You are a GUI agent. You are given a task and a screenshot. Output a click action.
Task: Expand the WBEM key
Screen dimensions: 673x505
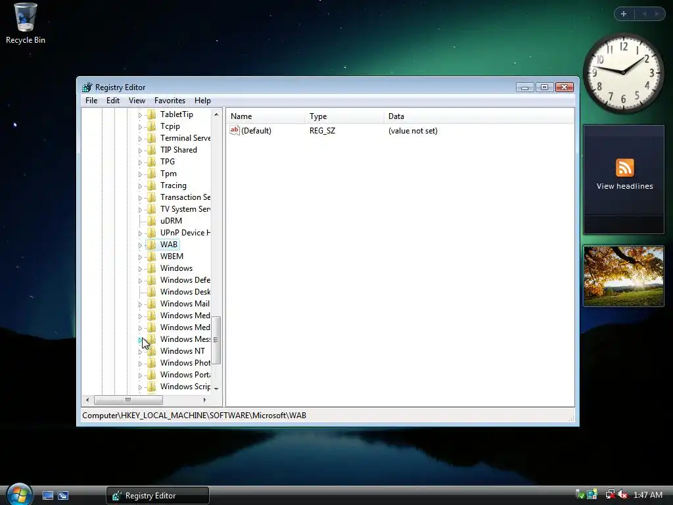(140, 257)
